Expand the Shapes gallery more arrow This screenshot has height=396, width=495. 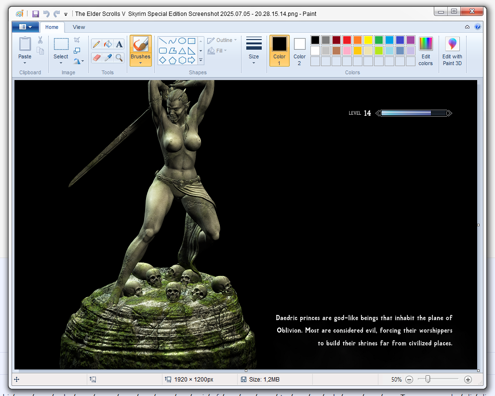pos(201,60)
